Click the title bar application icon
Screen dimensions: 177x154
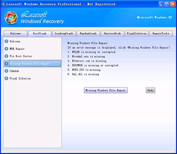pyautogui.click(x=3, y=4)
